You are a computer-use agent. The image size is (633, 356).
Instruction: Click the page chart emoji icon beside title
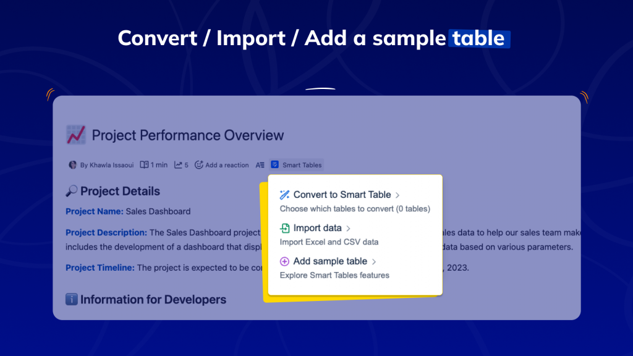[76, 135]
